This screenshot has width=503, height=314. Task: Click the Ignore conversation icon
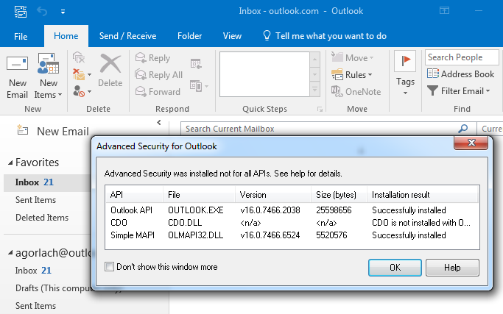click(x=79, y=57)
